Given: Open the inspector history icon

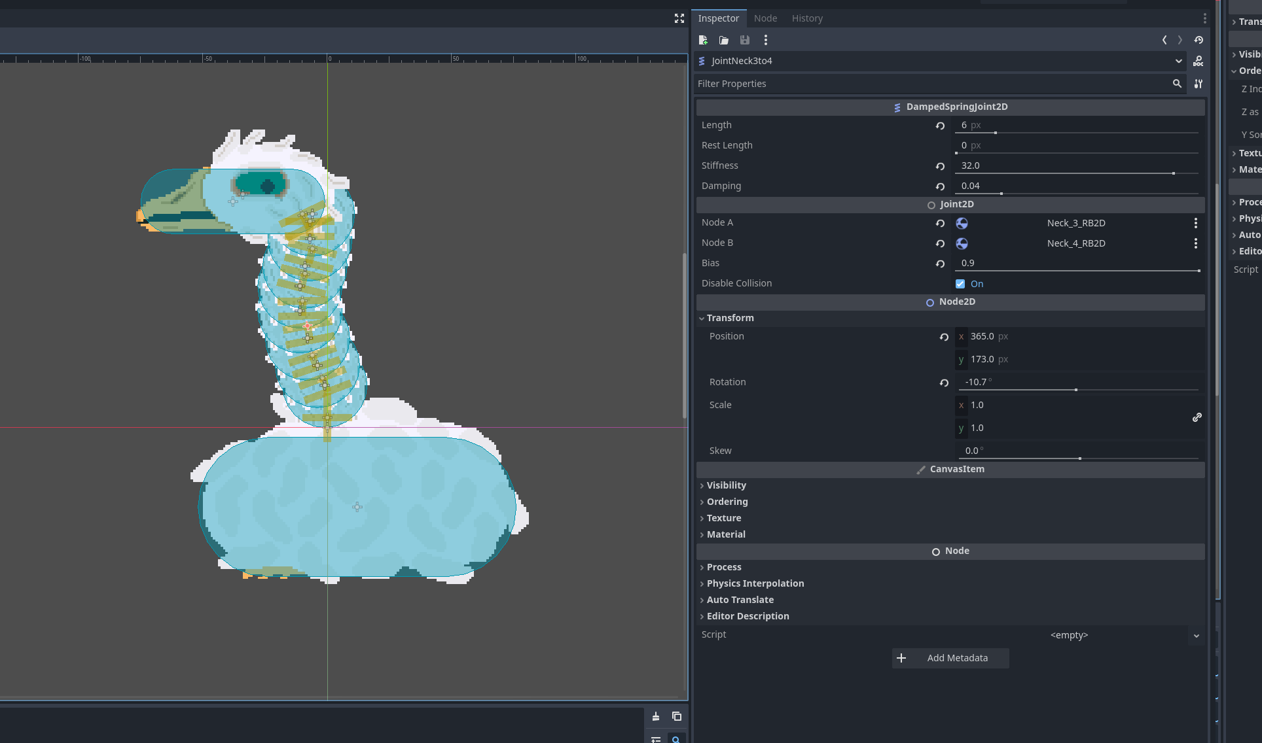Looking at the screenshot, I should coord(1199,40).
